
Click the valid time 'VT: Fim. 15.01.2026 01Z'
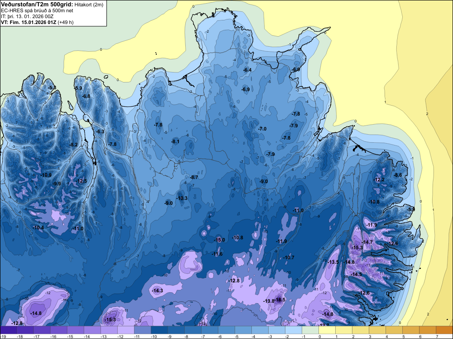point(29,22)
